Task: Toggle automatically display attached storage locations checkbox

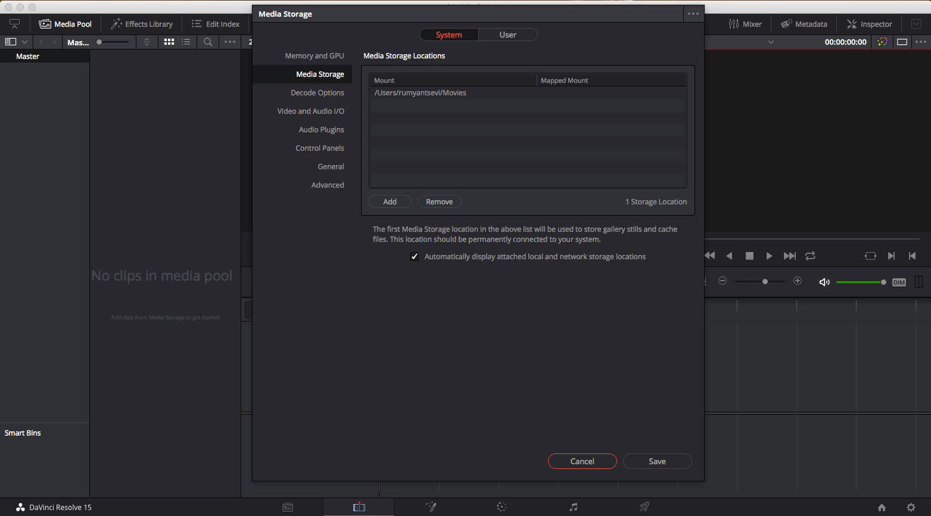Action: [415, 257]
